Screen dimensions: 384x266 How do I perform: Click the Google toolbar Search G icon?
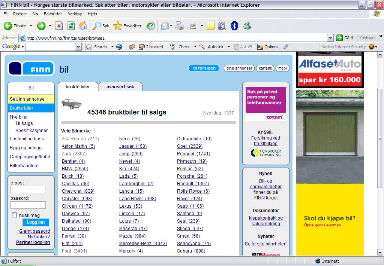[88, 47]
